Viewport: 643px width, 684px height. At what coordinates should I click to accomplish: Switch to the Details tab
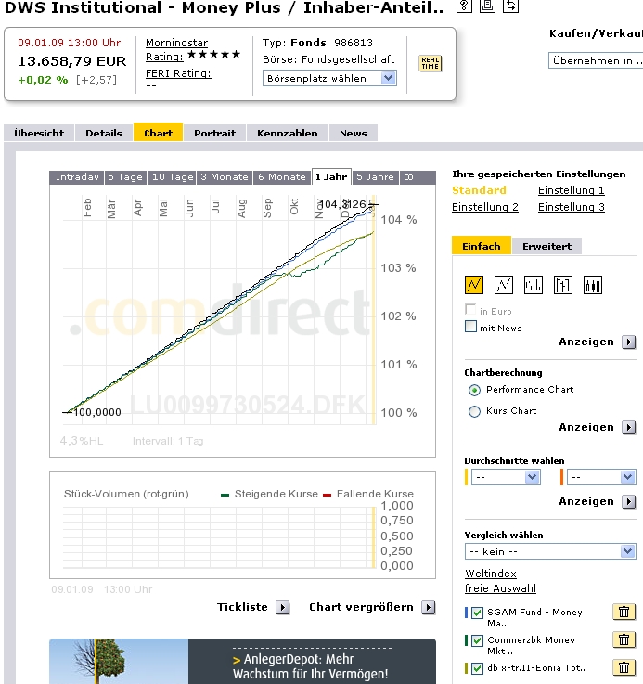(103, 133)
